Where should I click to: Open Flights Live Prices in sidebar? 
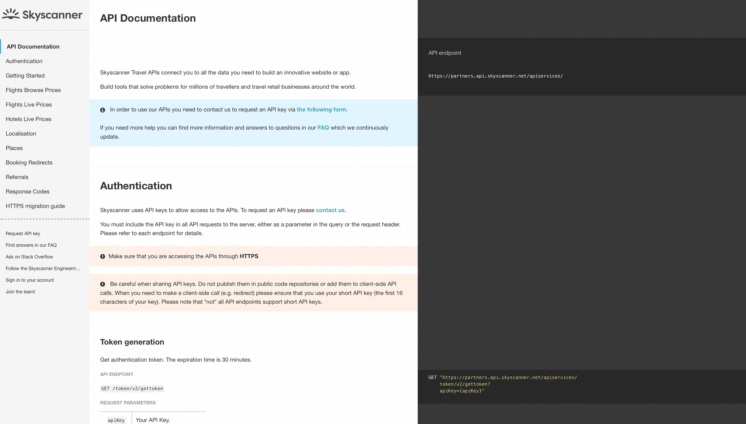coord(29,105)
